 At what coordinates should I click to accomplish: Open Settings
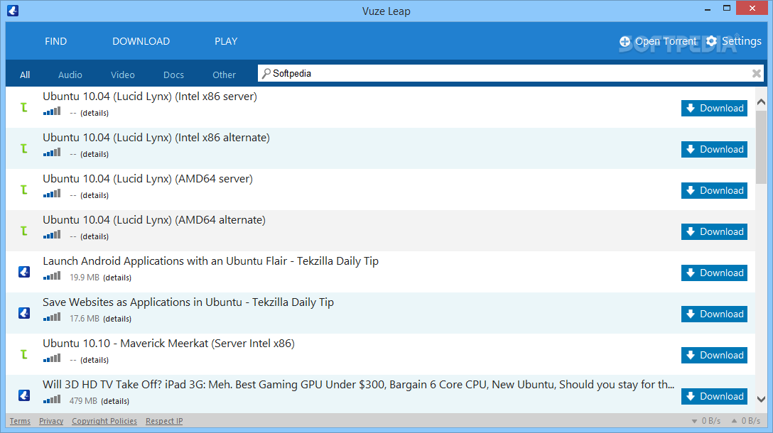pos(733,41)
